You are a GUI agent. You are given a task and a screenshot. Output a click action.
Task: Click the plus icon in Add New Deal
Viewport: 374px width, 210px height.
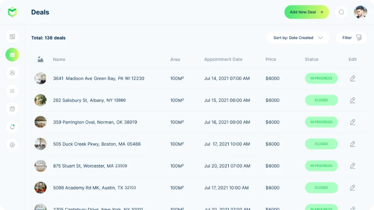click(322, 12)
